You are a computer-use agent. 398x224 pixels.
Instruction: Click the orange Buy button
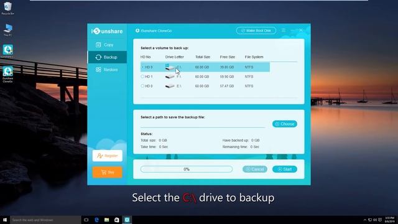coord(108,172)
